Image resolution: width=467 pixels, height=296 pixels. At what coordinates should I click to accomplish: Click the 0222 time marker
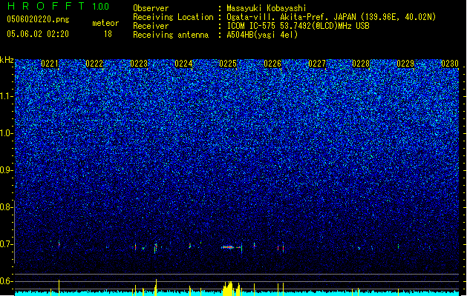(x=94, y=64)
